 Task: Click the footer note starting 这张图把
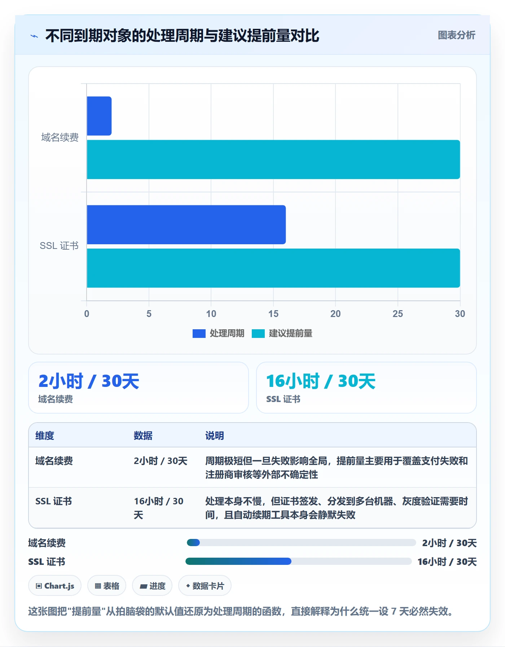tap(241, 611)
